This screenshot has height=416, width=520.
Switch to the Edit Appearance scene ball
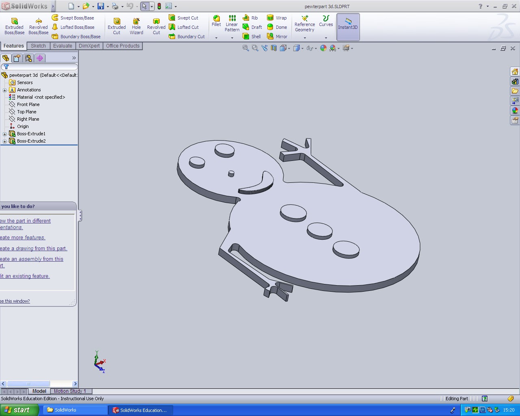tap(323, 48)
